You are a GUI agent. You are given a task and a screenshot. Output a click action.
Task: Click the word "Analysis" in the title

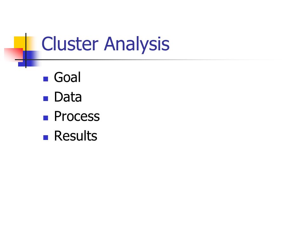137,45
